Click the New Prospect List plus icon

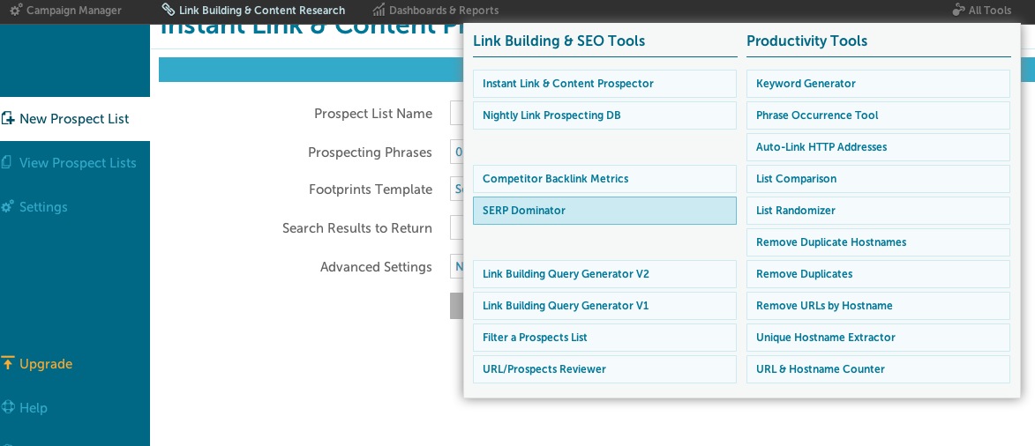coord(8,118)
